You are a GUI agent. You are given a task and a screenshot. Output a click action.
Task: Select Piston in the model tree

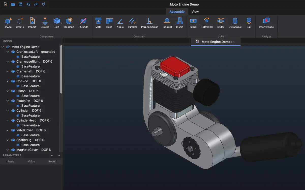pos(21,91)
